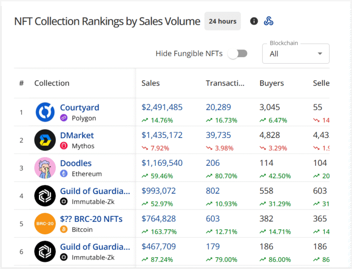The height and width of the screenshot is (269, 352).
Task: Click the up-trend arrow beside 80.70%
Action: click(x=209, y=176)
